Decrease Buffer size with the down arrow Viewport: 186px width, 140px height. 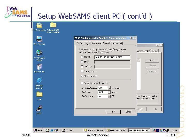[109, 93]
